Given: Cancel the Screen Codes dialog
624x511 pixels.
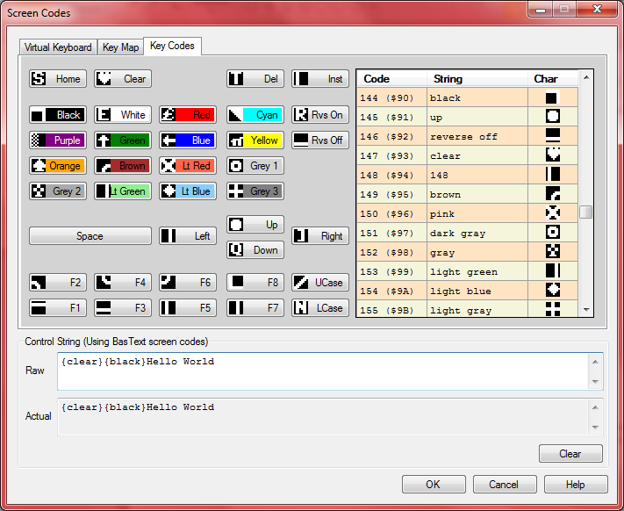Looking at the screenshot, I should click(x=505, y=485).
